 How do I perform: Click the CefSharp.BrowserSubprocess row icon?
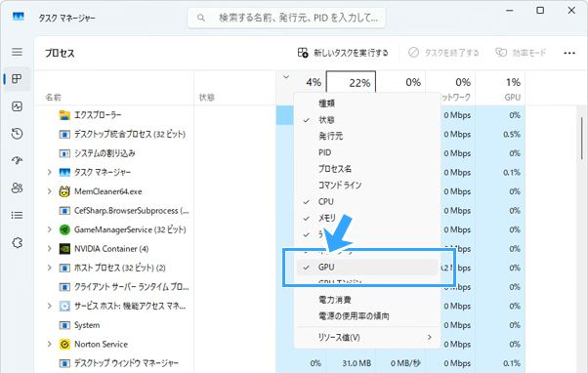pos(64,211)
